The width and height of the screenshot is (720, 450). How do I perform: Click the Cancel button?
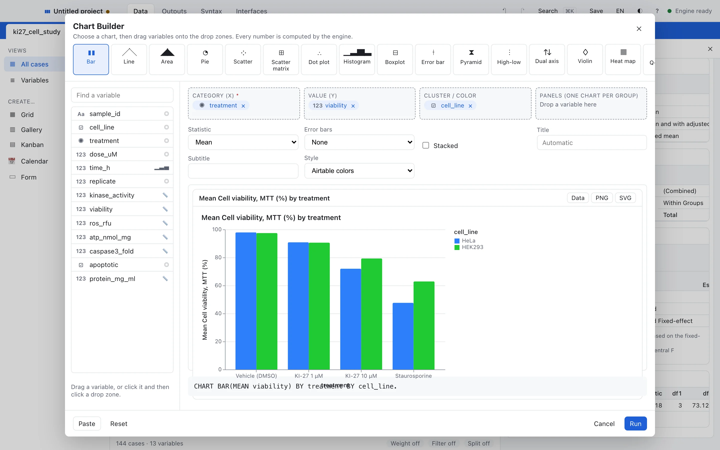click(604, 423)
